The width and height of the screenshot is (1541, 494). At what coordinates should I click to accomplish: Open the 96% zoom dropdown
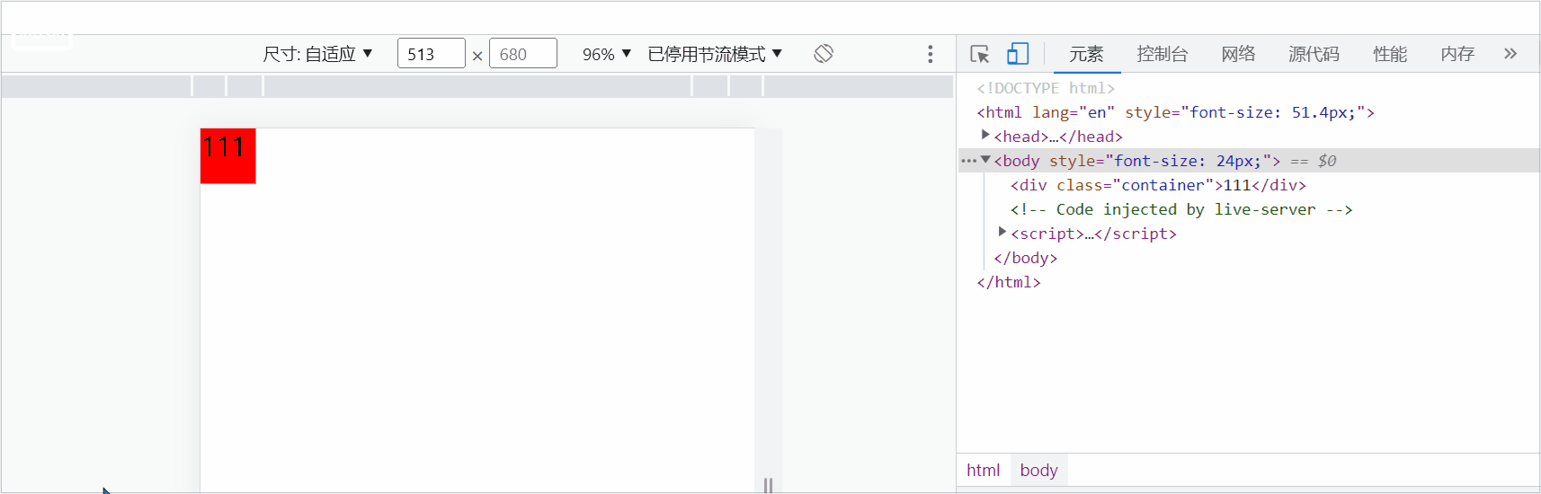point(607,54)
